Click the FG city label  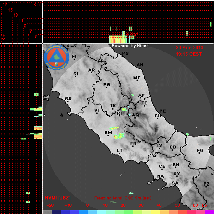click(200, 151)
